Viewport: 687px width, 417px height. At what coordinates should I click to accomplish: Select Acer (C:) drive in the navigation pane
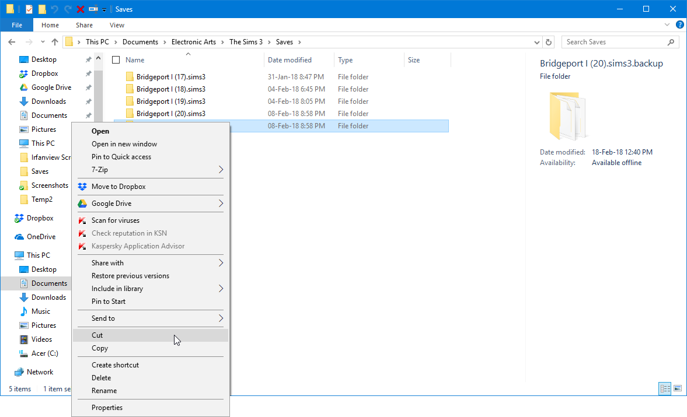pos(45,353)
